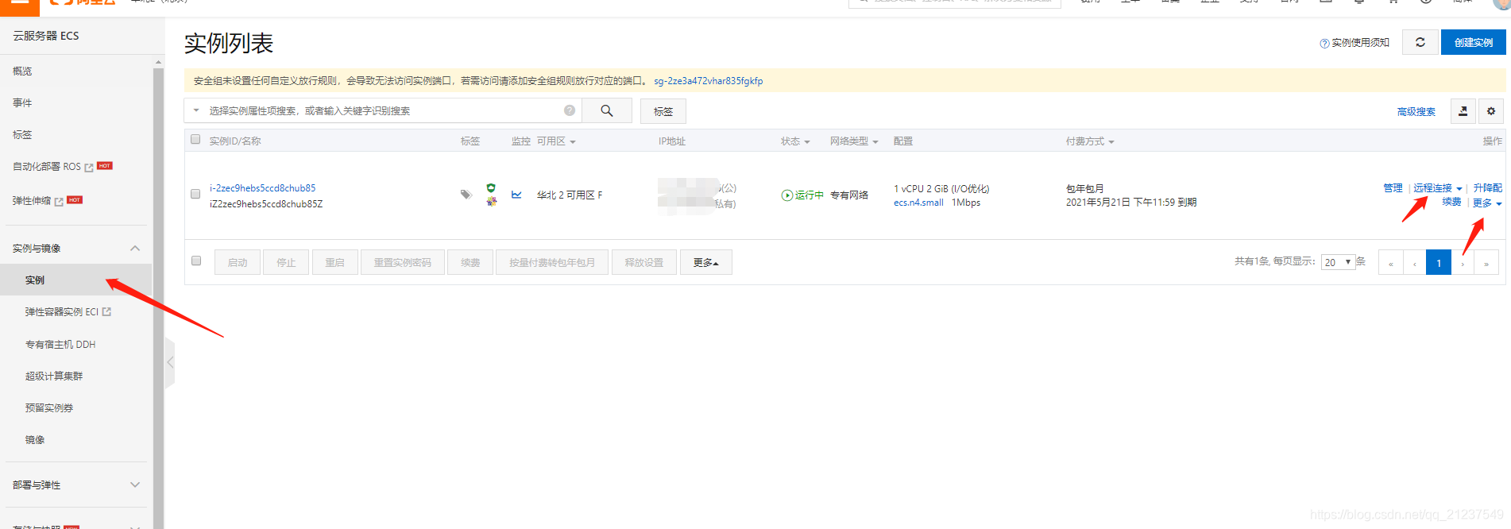Click the magnifier search button
The image size is (1511, 529).
(x=607, y=111)
